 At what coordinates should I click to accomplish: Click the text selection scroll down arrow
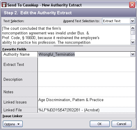pos(133,42)
